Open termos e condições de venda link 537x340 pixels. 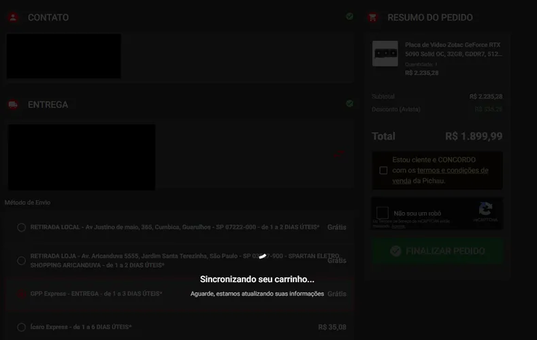click(440, 175)
